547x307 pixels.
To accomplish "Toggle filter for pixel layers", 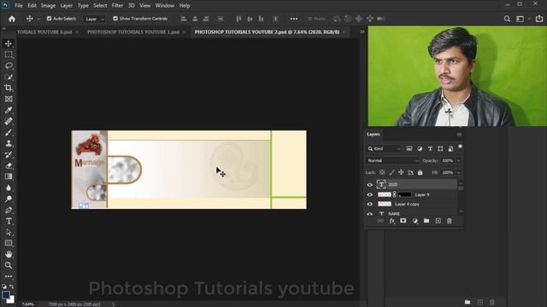I will coord(409,148).
